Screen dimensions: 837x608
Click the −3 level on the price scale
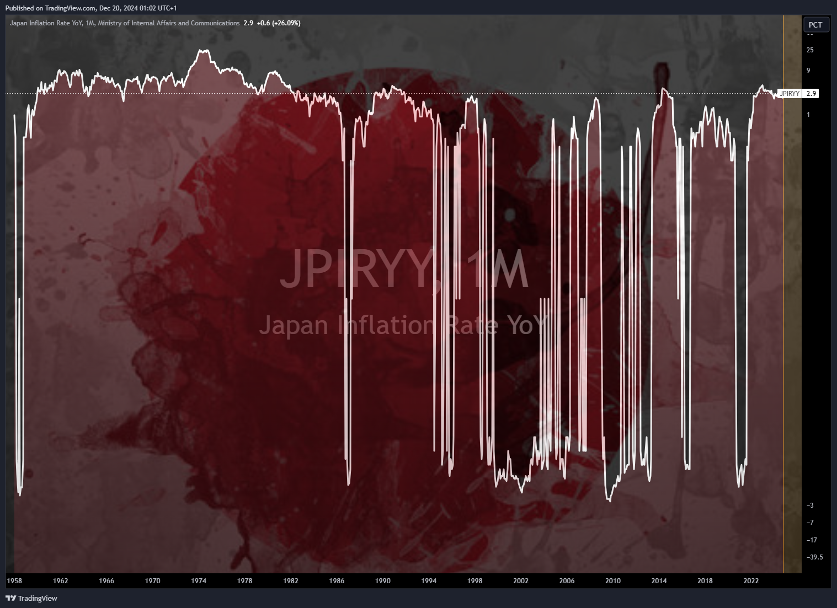click(810, 505)
